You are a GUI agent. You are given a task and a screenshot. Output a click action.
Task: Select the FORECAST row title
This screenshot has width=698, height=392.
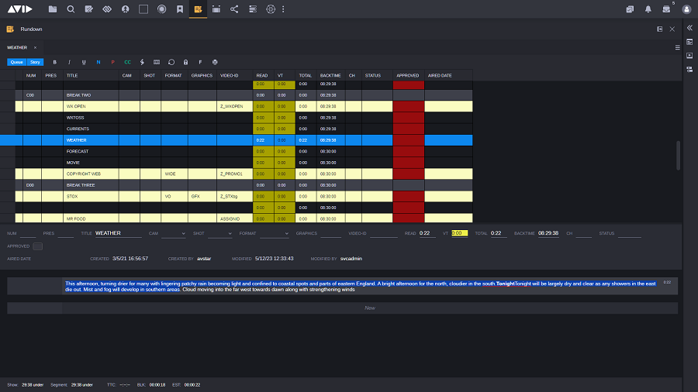pos(78,152)
